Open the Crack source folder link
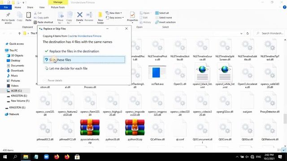 tap(71, 36)
